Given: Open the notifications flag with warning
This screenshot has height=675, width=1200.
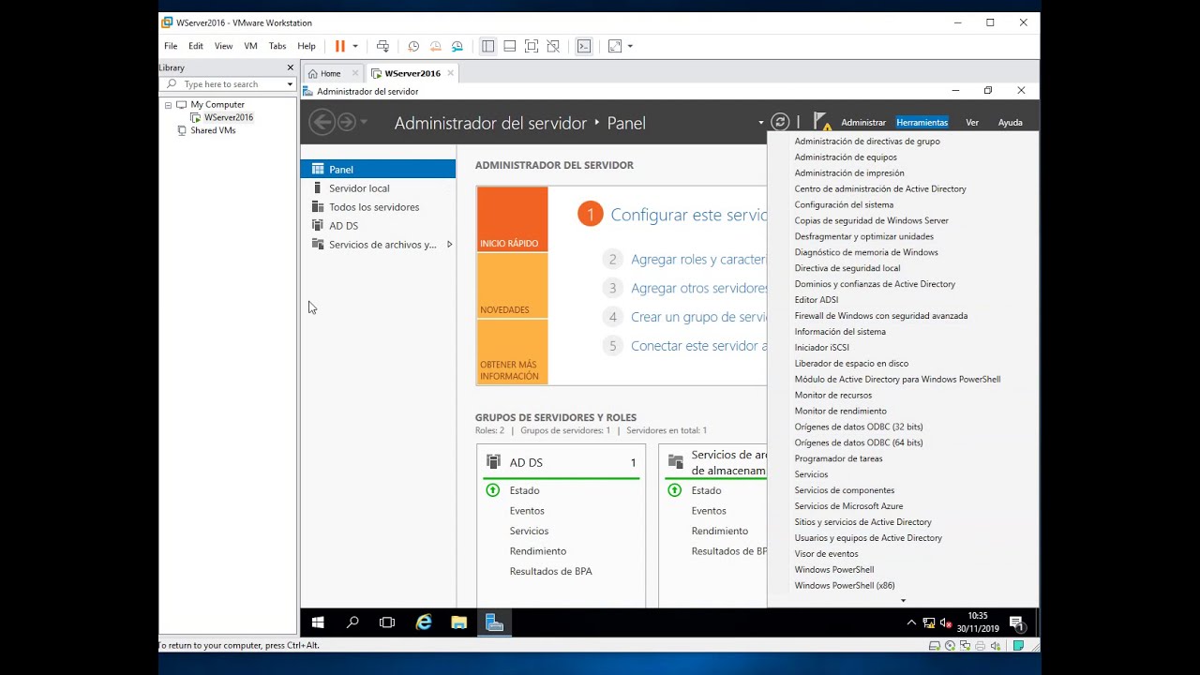Looking at the screenshot, I should (x=822, y=122).
